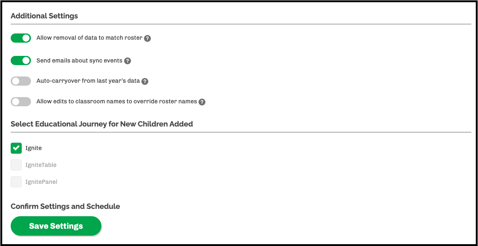This screenshot has width=478, height=246.
Task: Switch on classroom names override toggle
Action: [x=21, y=101]
